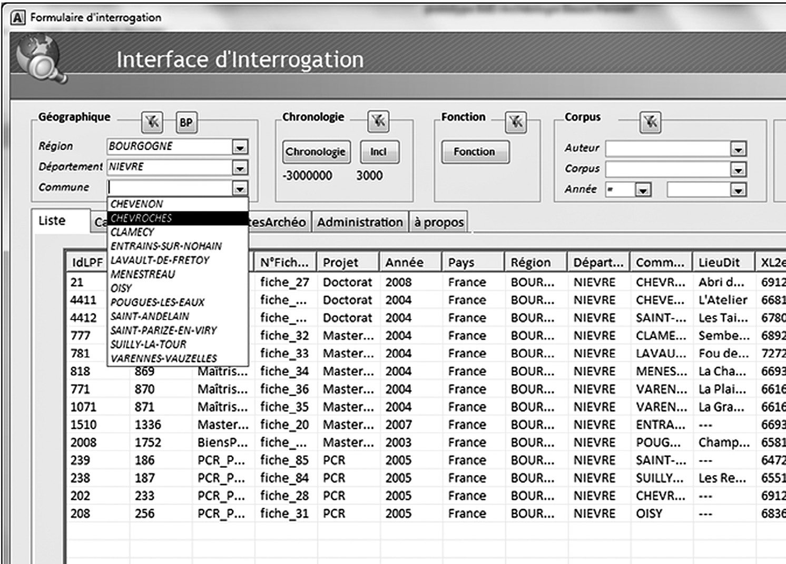Choose ENTRAINS-SUR-NOHAIN commune
This screenshot has width=786, height=564.
point(178,246)
